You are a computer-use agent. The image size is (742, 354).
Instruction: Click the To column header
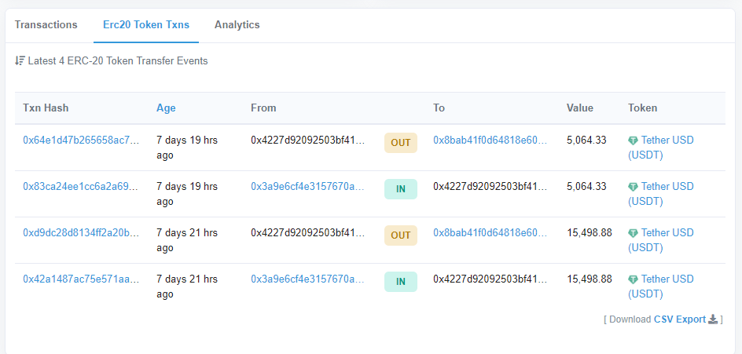pos(439,108)
